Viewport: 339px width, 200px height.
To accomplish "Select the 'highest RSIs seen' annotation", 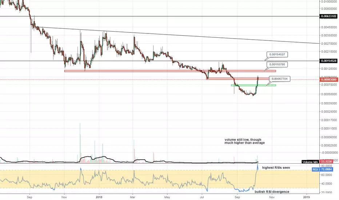I will coord(276,168).
